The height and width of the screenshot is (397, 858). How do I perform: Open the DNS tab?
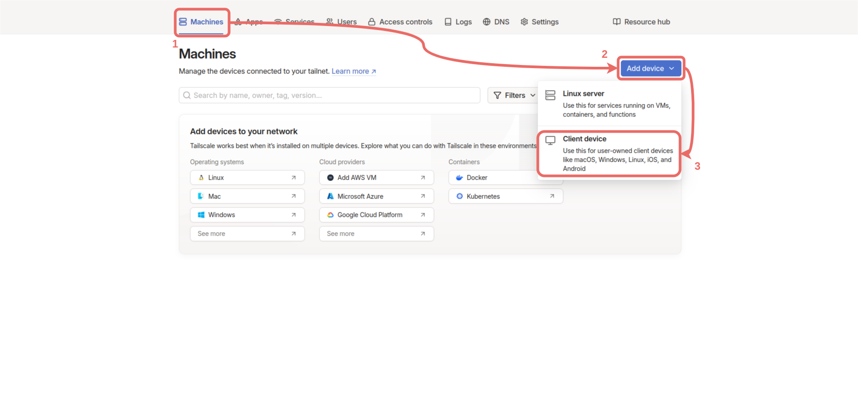(x=496, y=22)
